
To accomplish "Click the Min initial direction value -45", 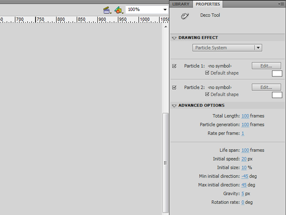I will tap(245, 176).
